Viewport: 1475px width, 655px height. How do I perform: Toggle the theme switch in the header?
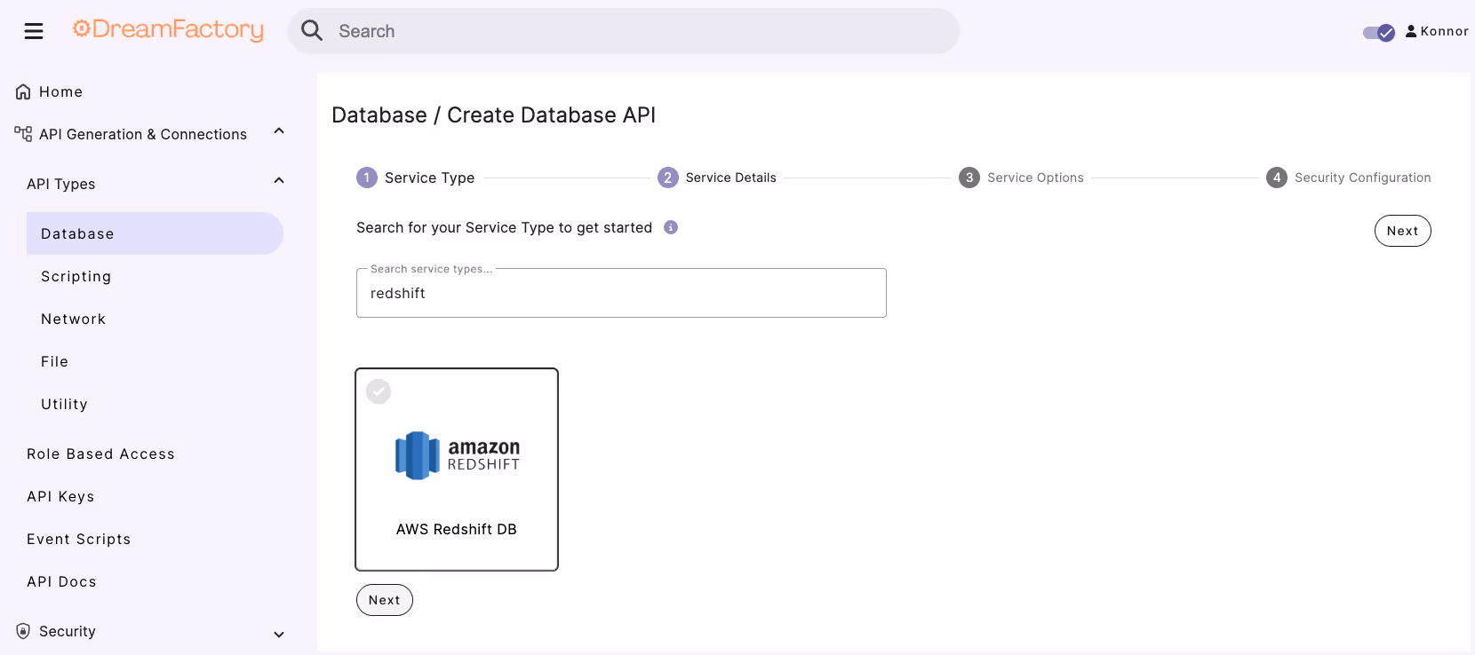click(1379, 32)
